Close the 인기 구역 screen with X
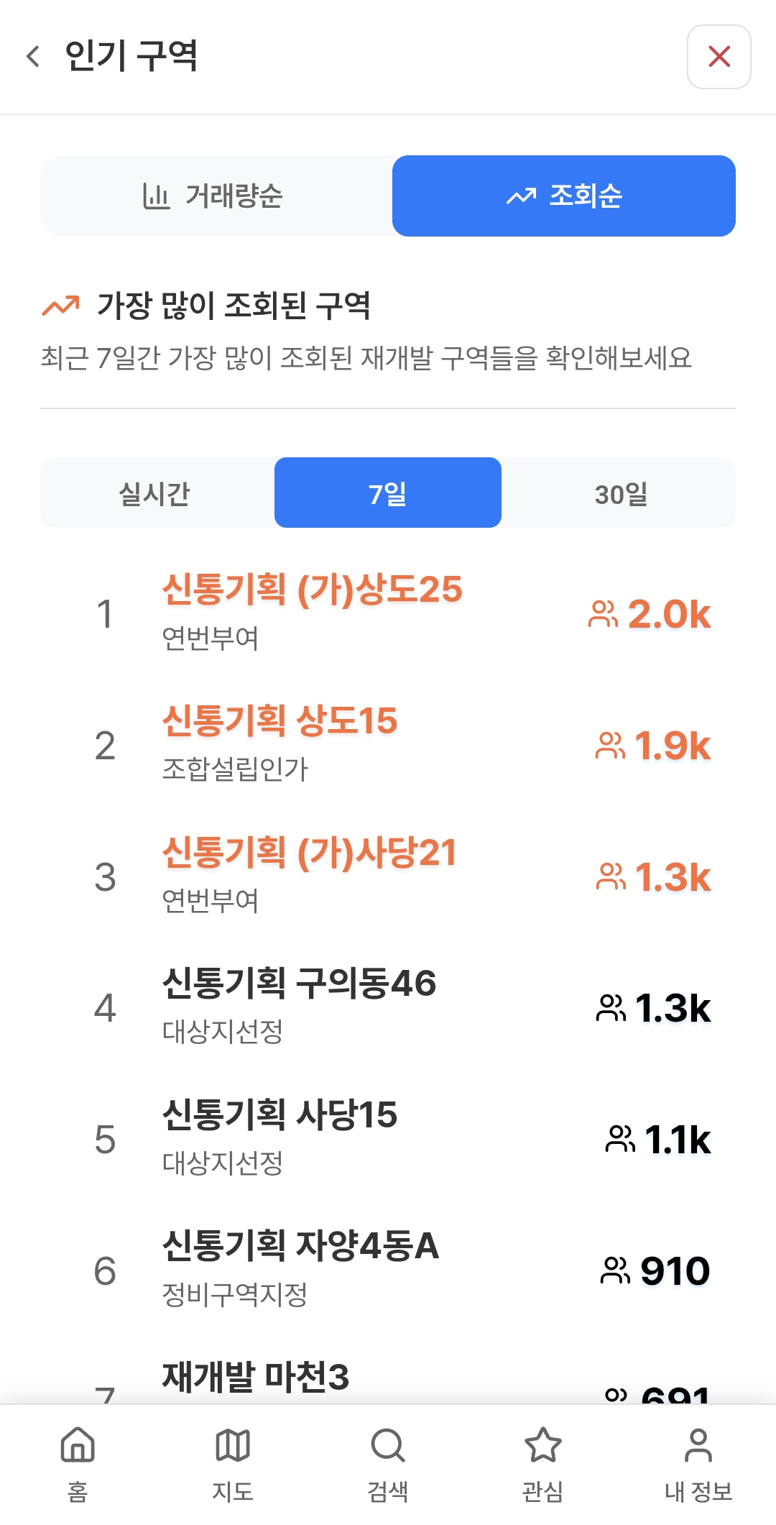 (x=719, y=57)
